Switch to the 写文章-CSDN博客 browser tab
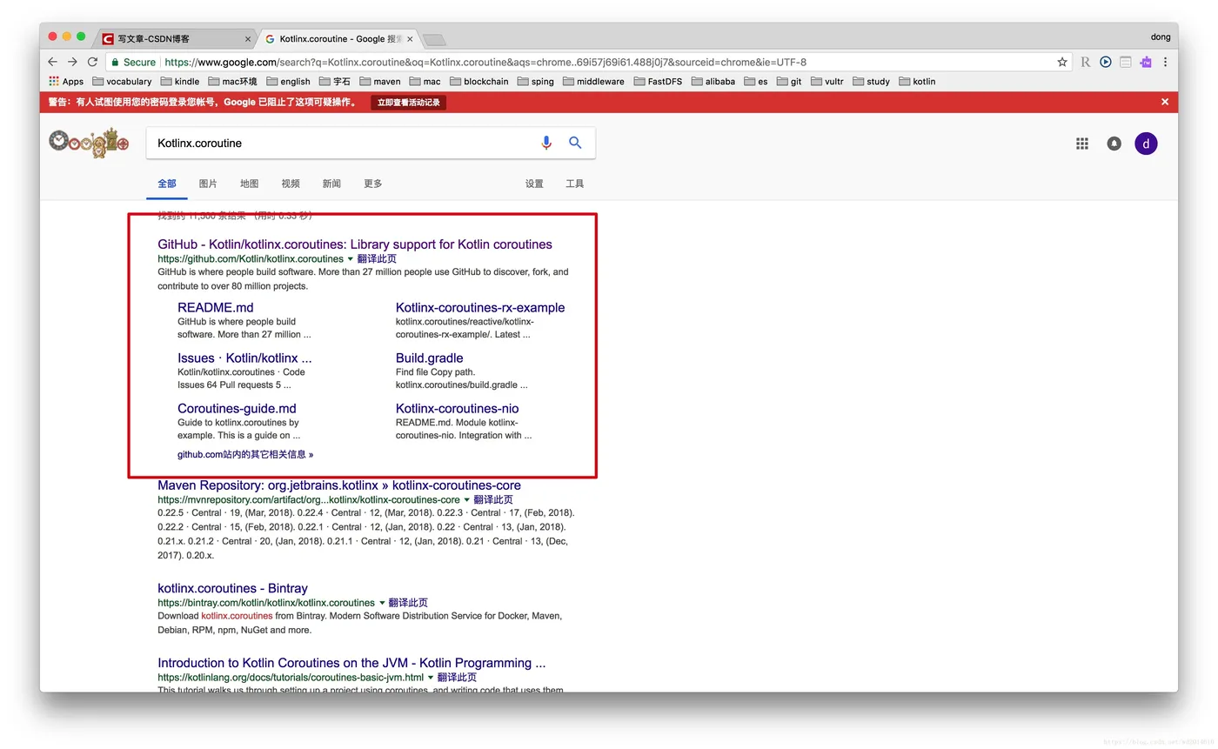Image resolution: width=1218 pixels, height=749 pixels. click(x=174, y=39)
